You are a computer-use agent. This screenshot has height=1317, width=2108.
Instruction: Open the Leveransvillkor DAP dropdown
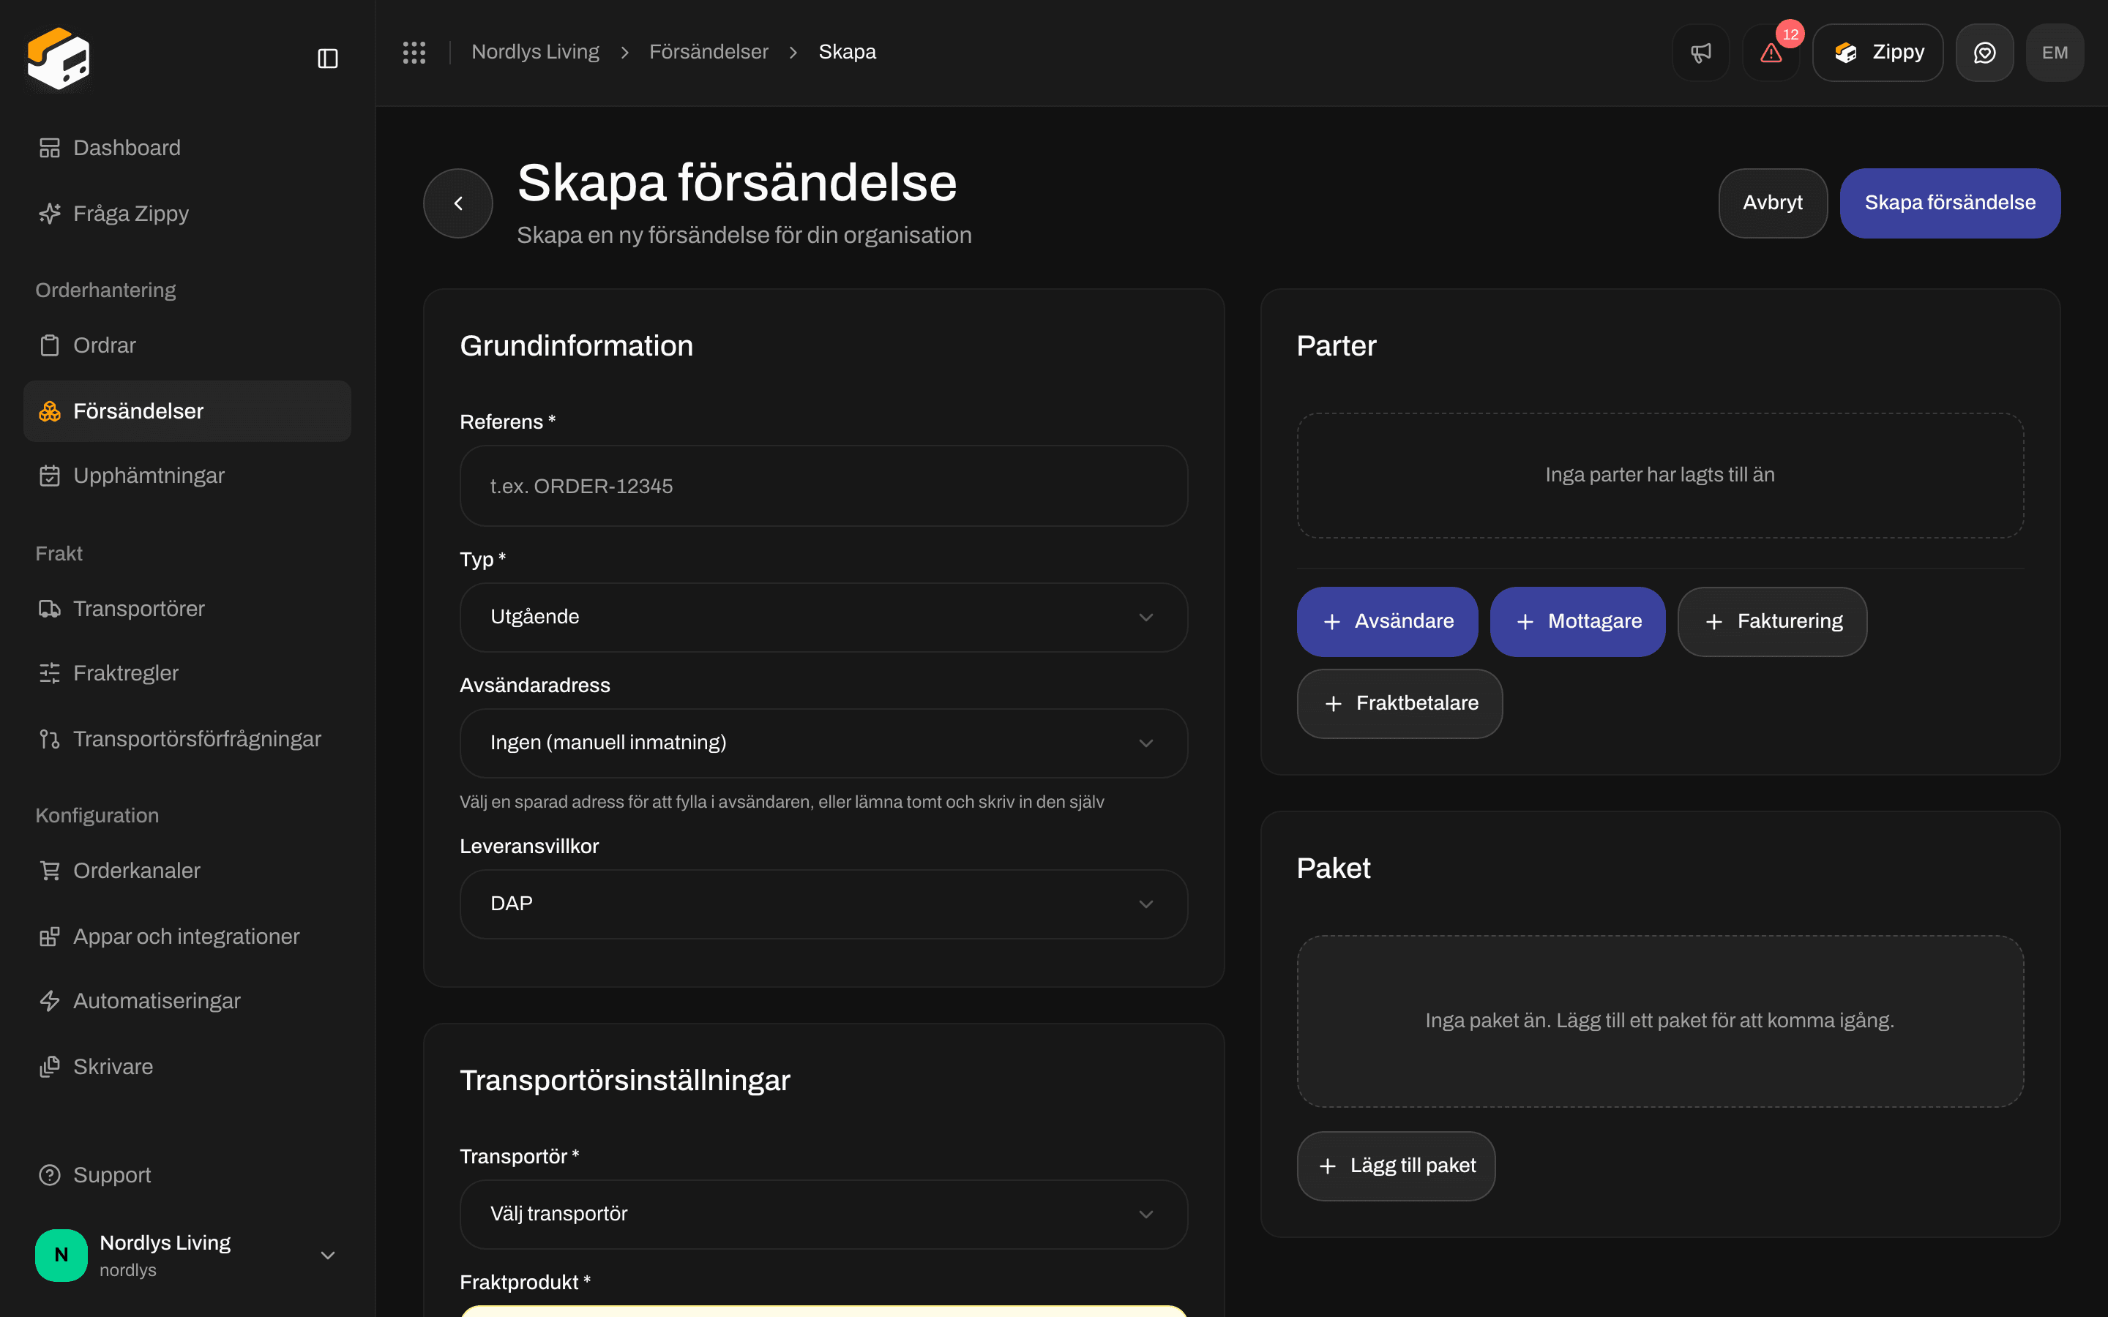823,904
